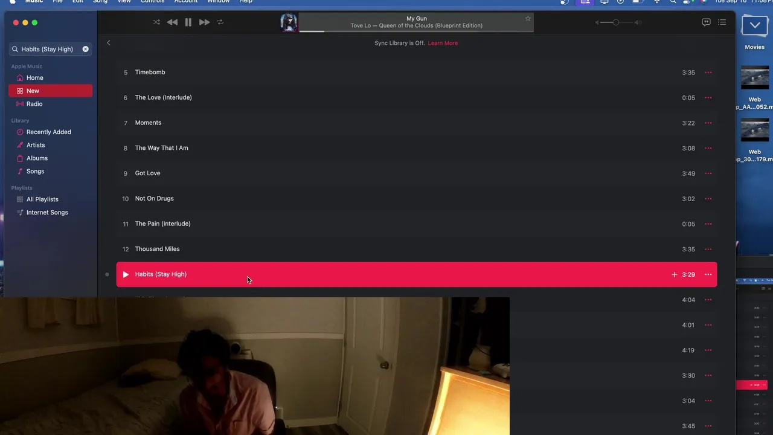
Task: Open more options for The Way That I Am
Action: coord(708,148)
